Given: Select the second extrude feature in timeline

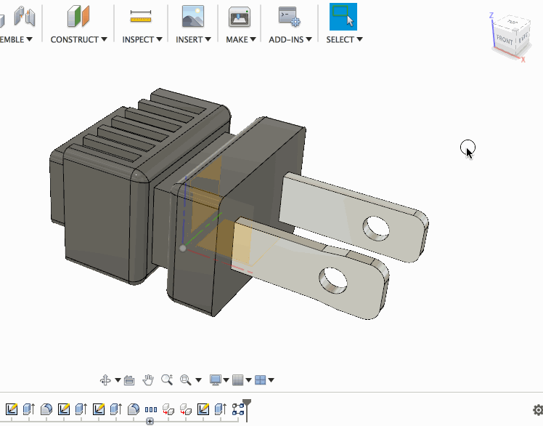Looking at the screenshot, I should click(81, 409).
